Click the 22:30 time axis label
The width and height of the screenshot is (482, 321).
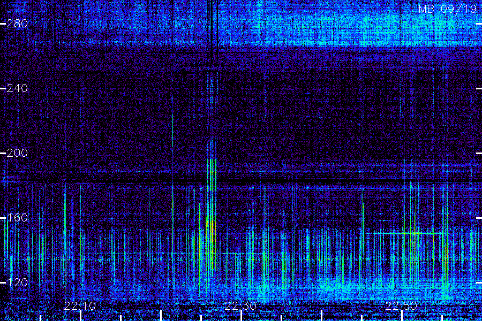pos(240,306)
